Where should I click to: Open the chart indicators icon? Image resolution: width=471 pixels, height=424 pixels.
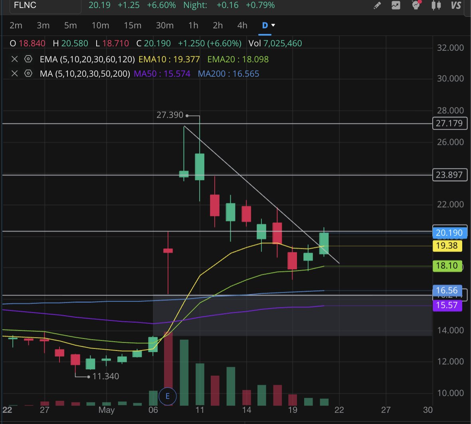tap(396, 6)
